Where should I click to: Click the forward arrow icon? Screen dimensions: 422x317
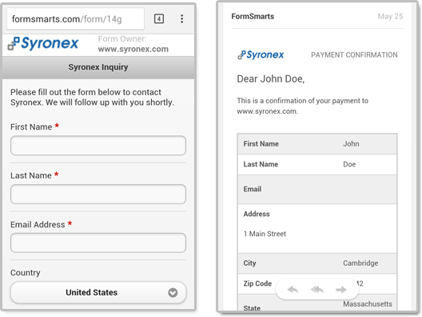[341, 290]
